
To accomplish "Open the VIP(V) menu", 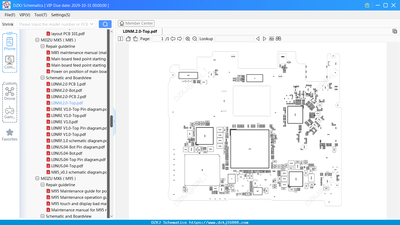I will pyautogui.click(x=25, y=15).
